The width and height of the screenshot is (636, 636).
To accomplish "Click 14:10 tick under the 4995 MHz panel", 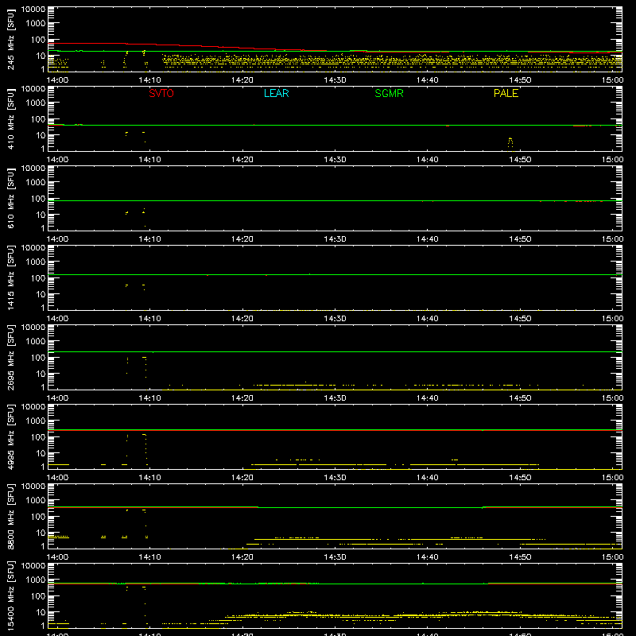I will pyautogui.click(x=149, y=478).
